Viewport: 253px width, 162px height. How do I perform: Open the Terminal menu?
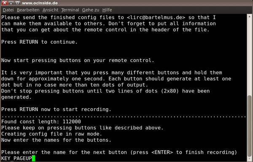tap(70, 10)
